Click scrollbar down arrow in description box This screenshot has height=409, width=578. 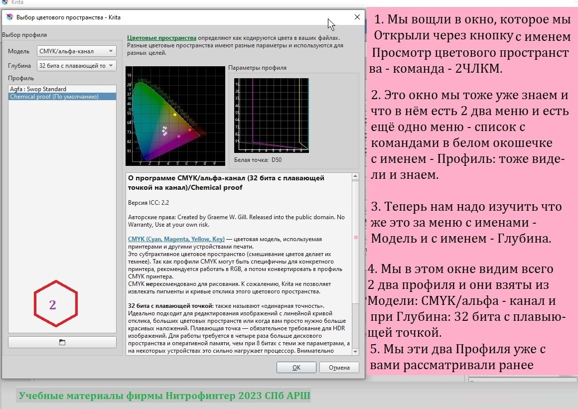(x=355, y=352)
